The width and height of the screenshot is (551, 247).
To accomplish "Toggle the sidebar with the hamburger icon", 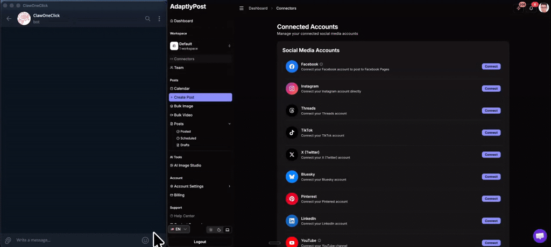I will click(x=242, y=8).
